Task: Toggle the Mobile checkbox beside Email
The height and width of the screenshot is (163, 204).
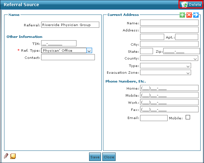Action: pos(188,117)
